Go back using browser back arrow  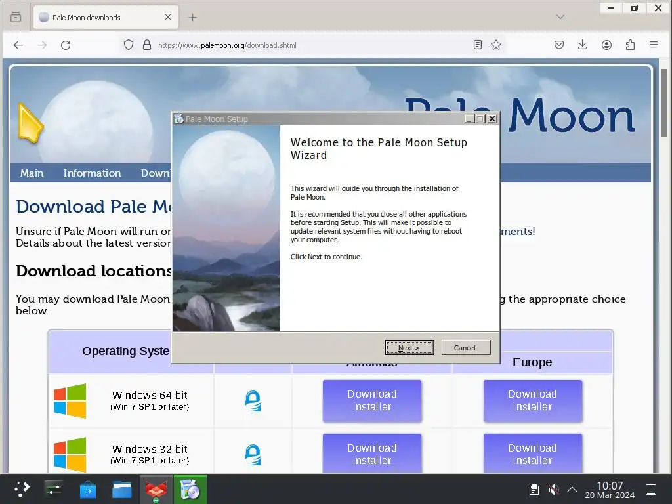(18, 45)
